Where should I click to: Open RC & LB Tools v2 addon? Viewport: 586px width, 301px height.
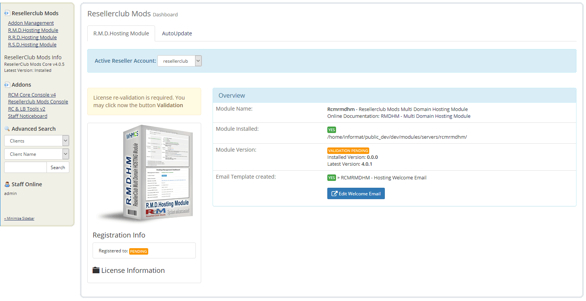pos(27,109)
